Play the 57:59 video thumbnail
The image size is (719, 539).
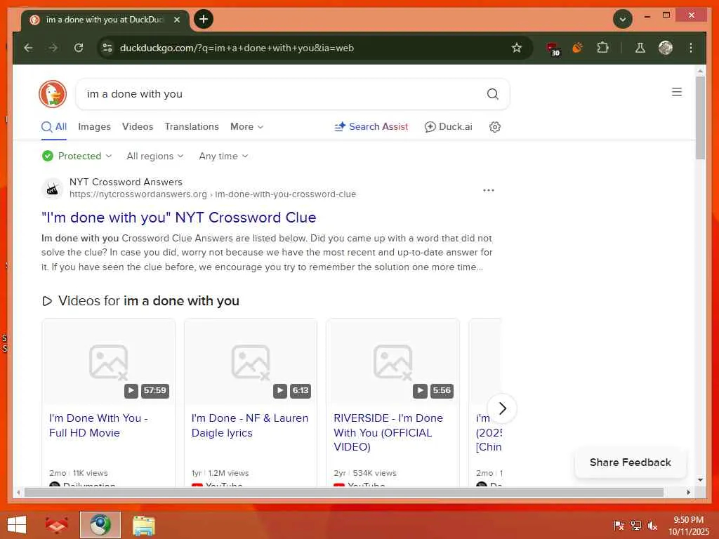(x=108, y=362)
